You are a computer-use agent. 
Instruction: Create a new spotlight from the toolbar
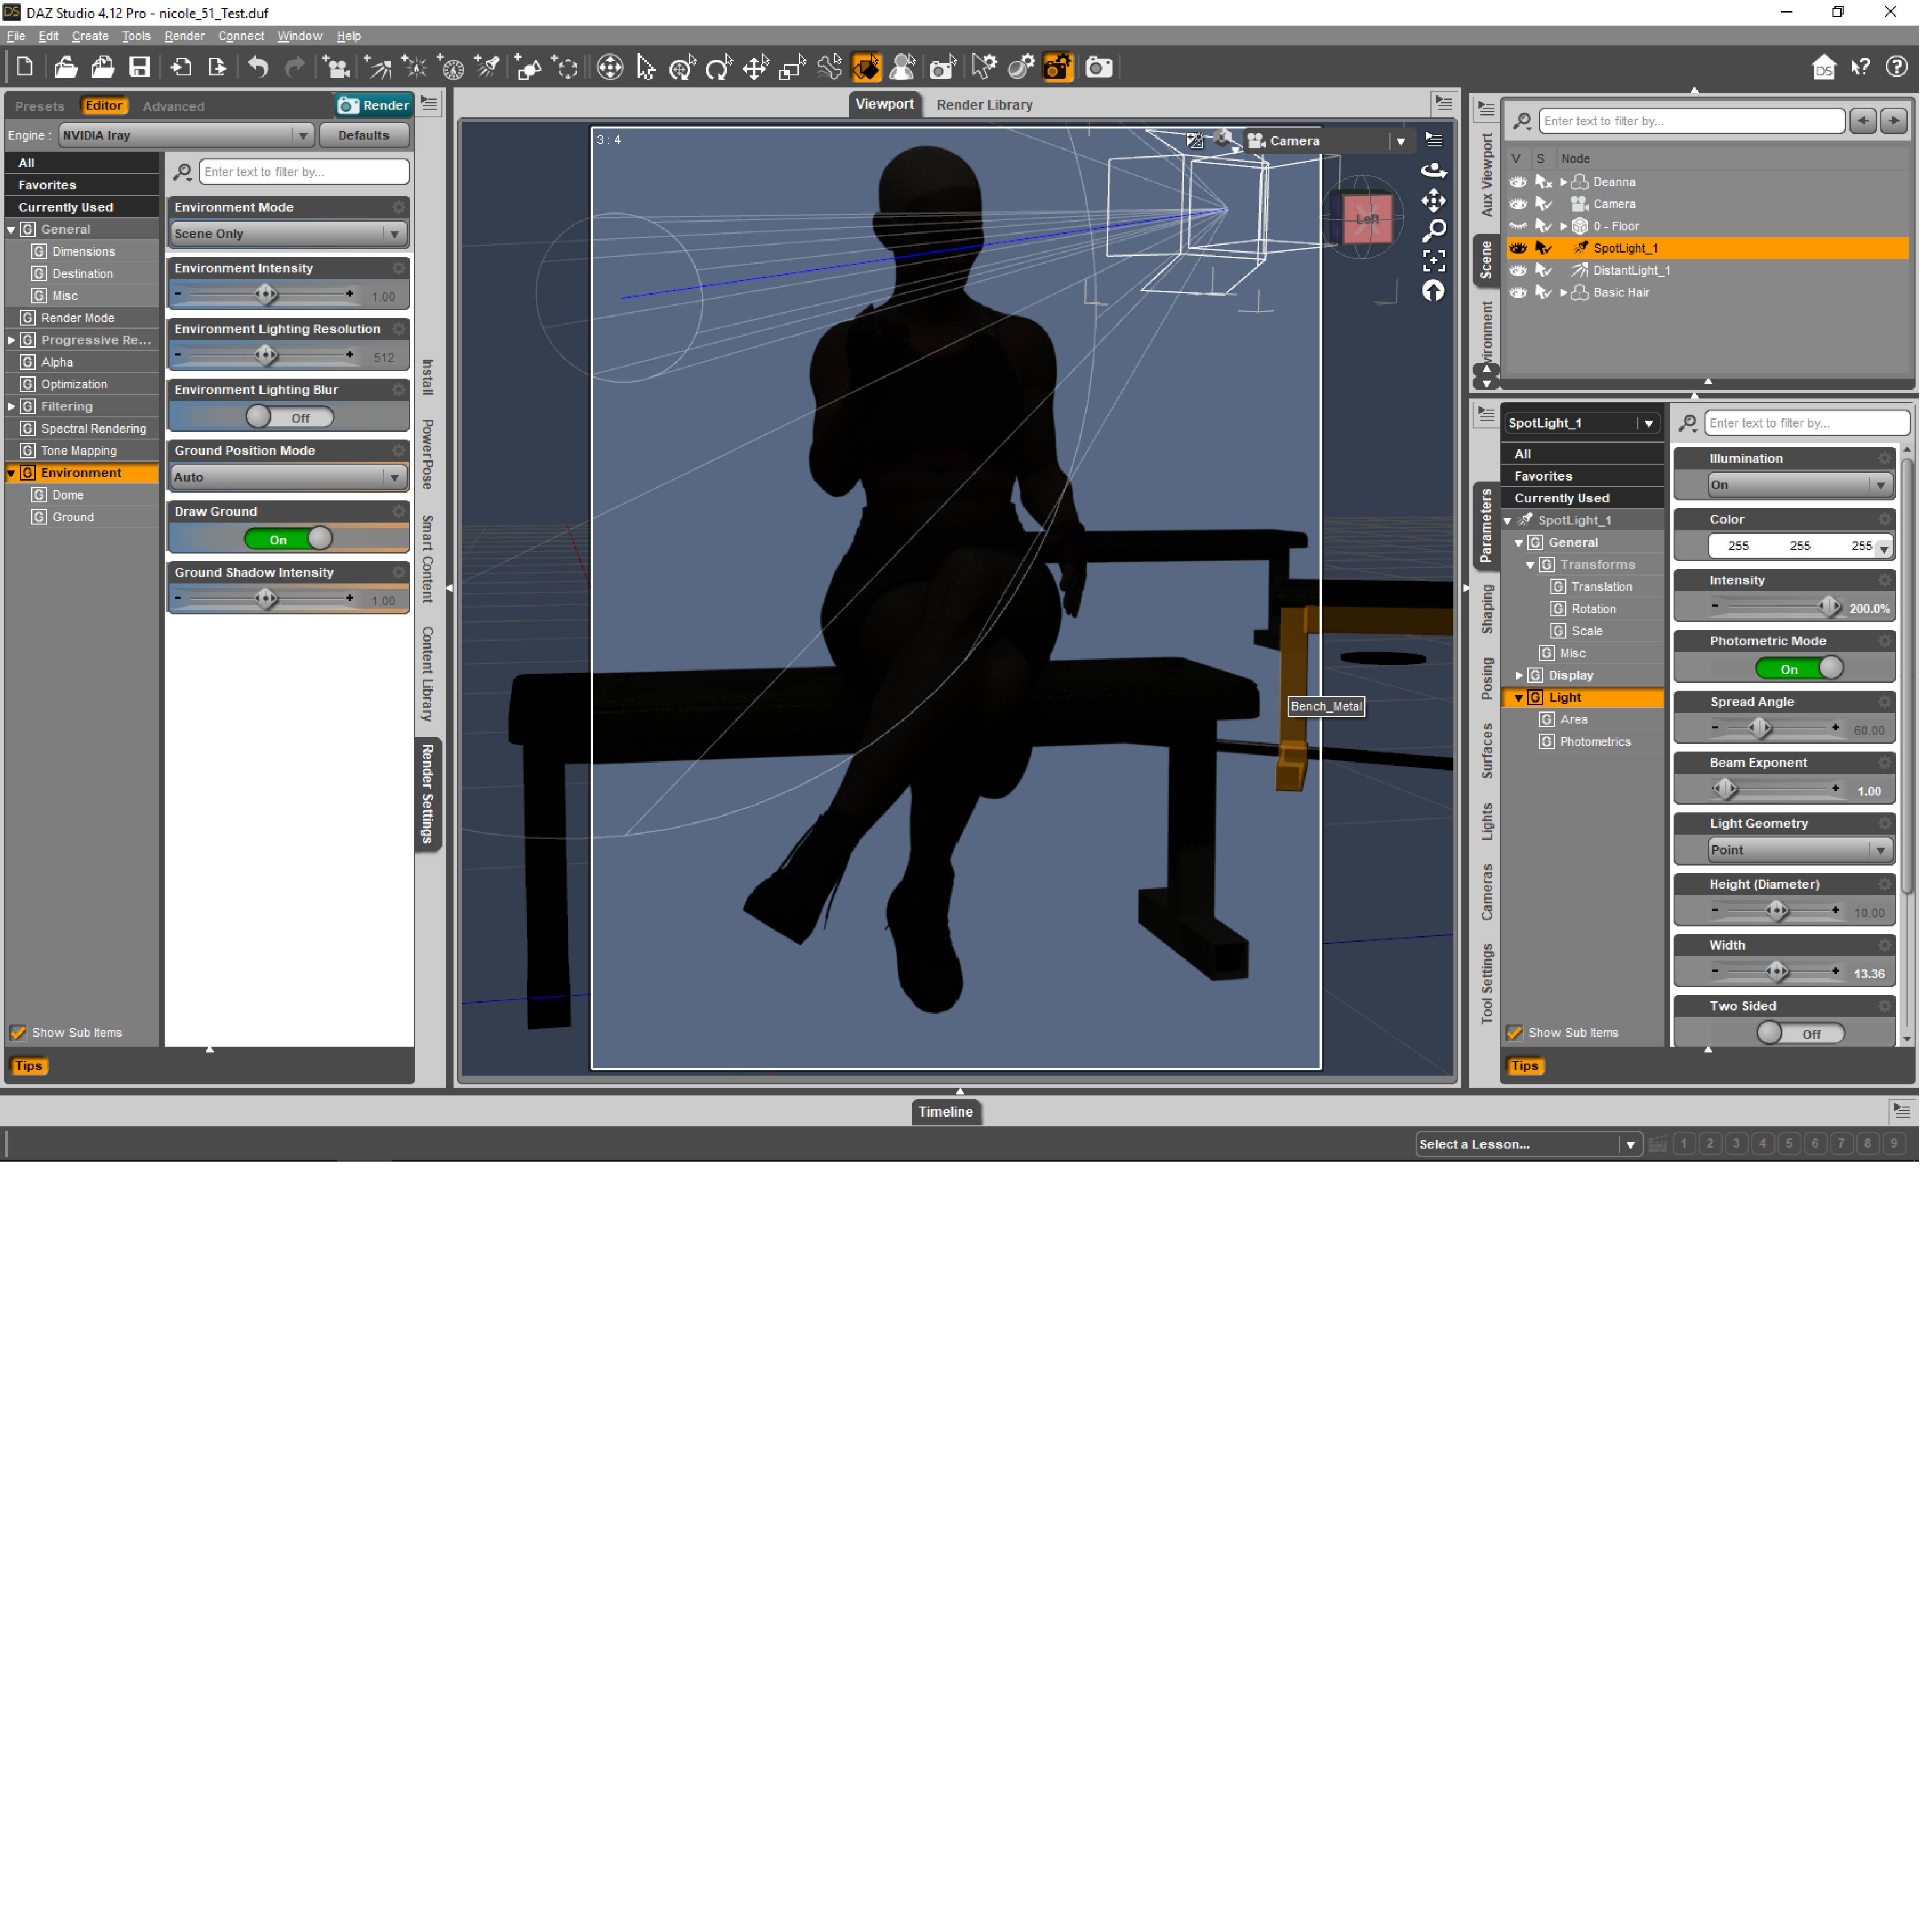(x=488, y=67)
